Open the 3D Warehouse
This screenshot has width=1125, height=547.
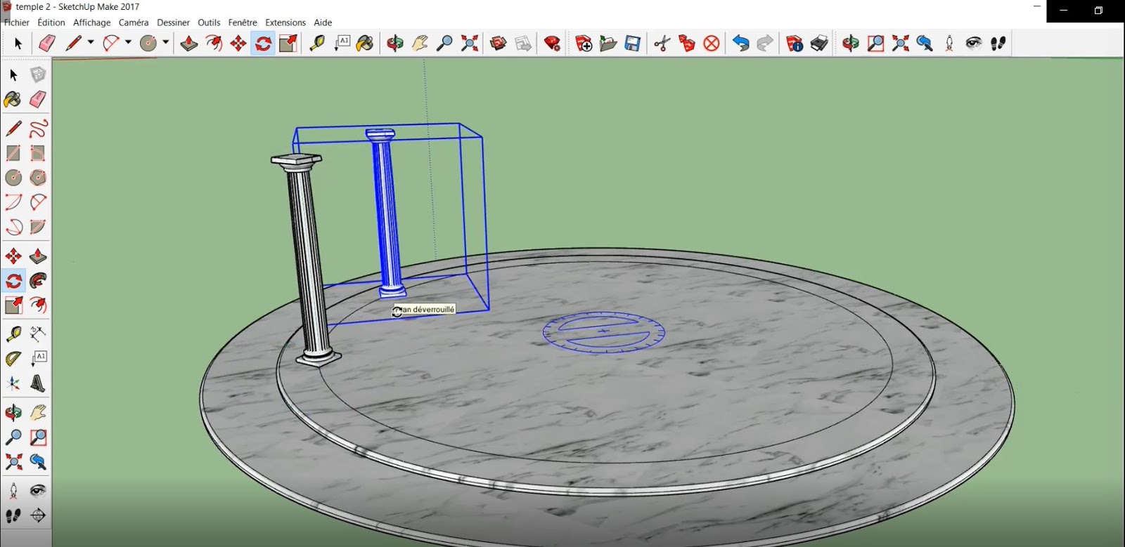tap(499, 44)
